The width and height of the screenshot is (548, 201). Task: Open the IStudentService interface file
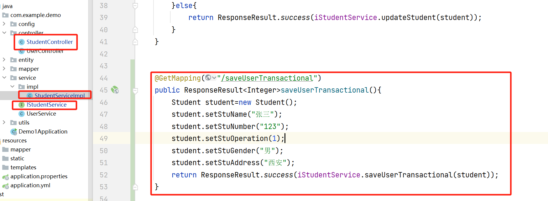pyautogui.click(x=46, y=105)
